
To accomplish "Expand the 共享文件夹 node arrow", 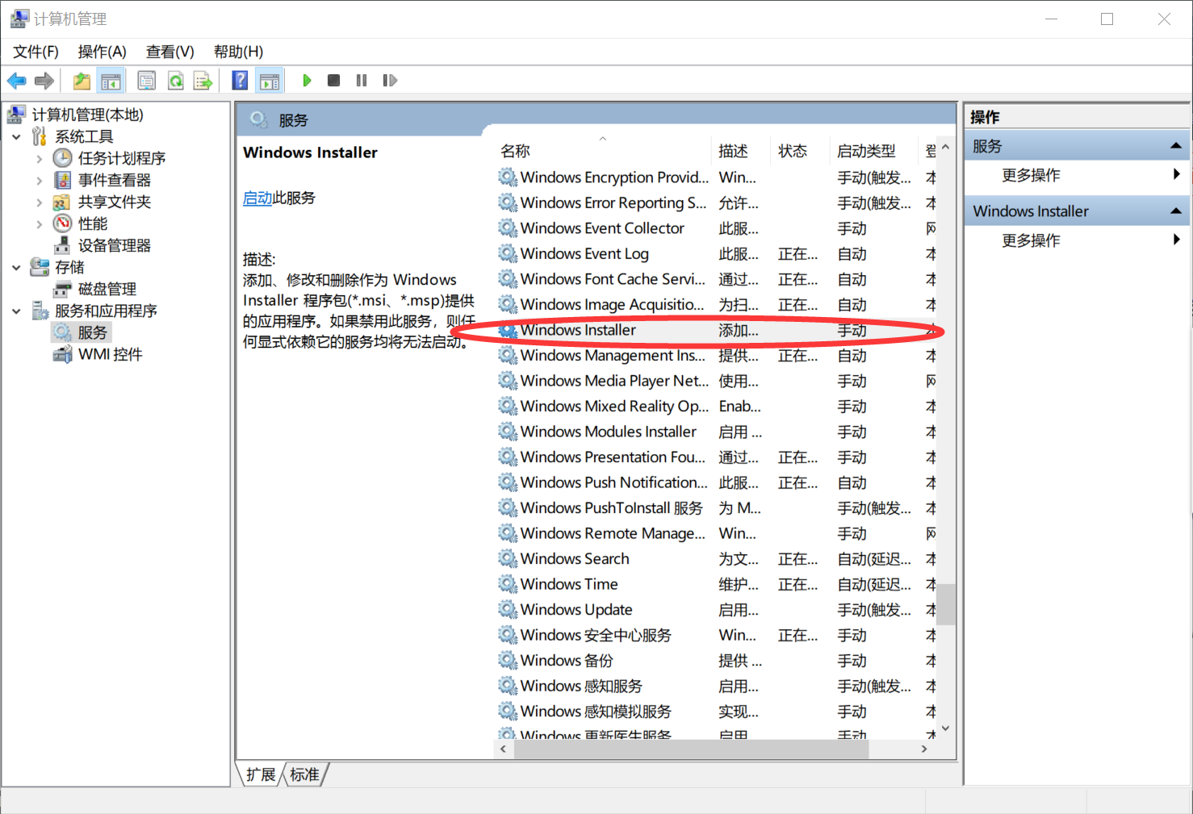I will [x=39, y=202].
